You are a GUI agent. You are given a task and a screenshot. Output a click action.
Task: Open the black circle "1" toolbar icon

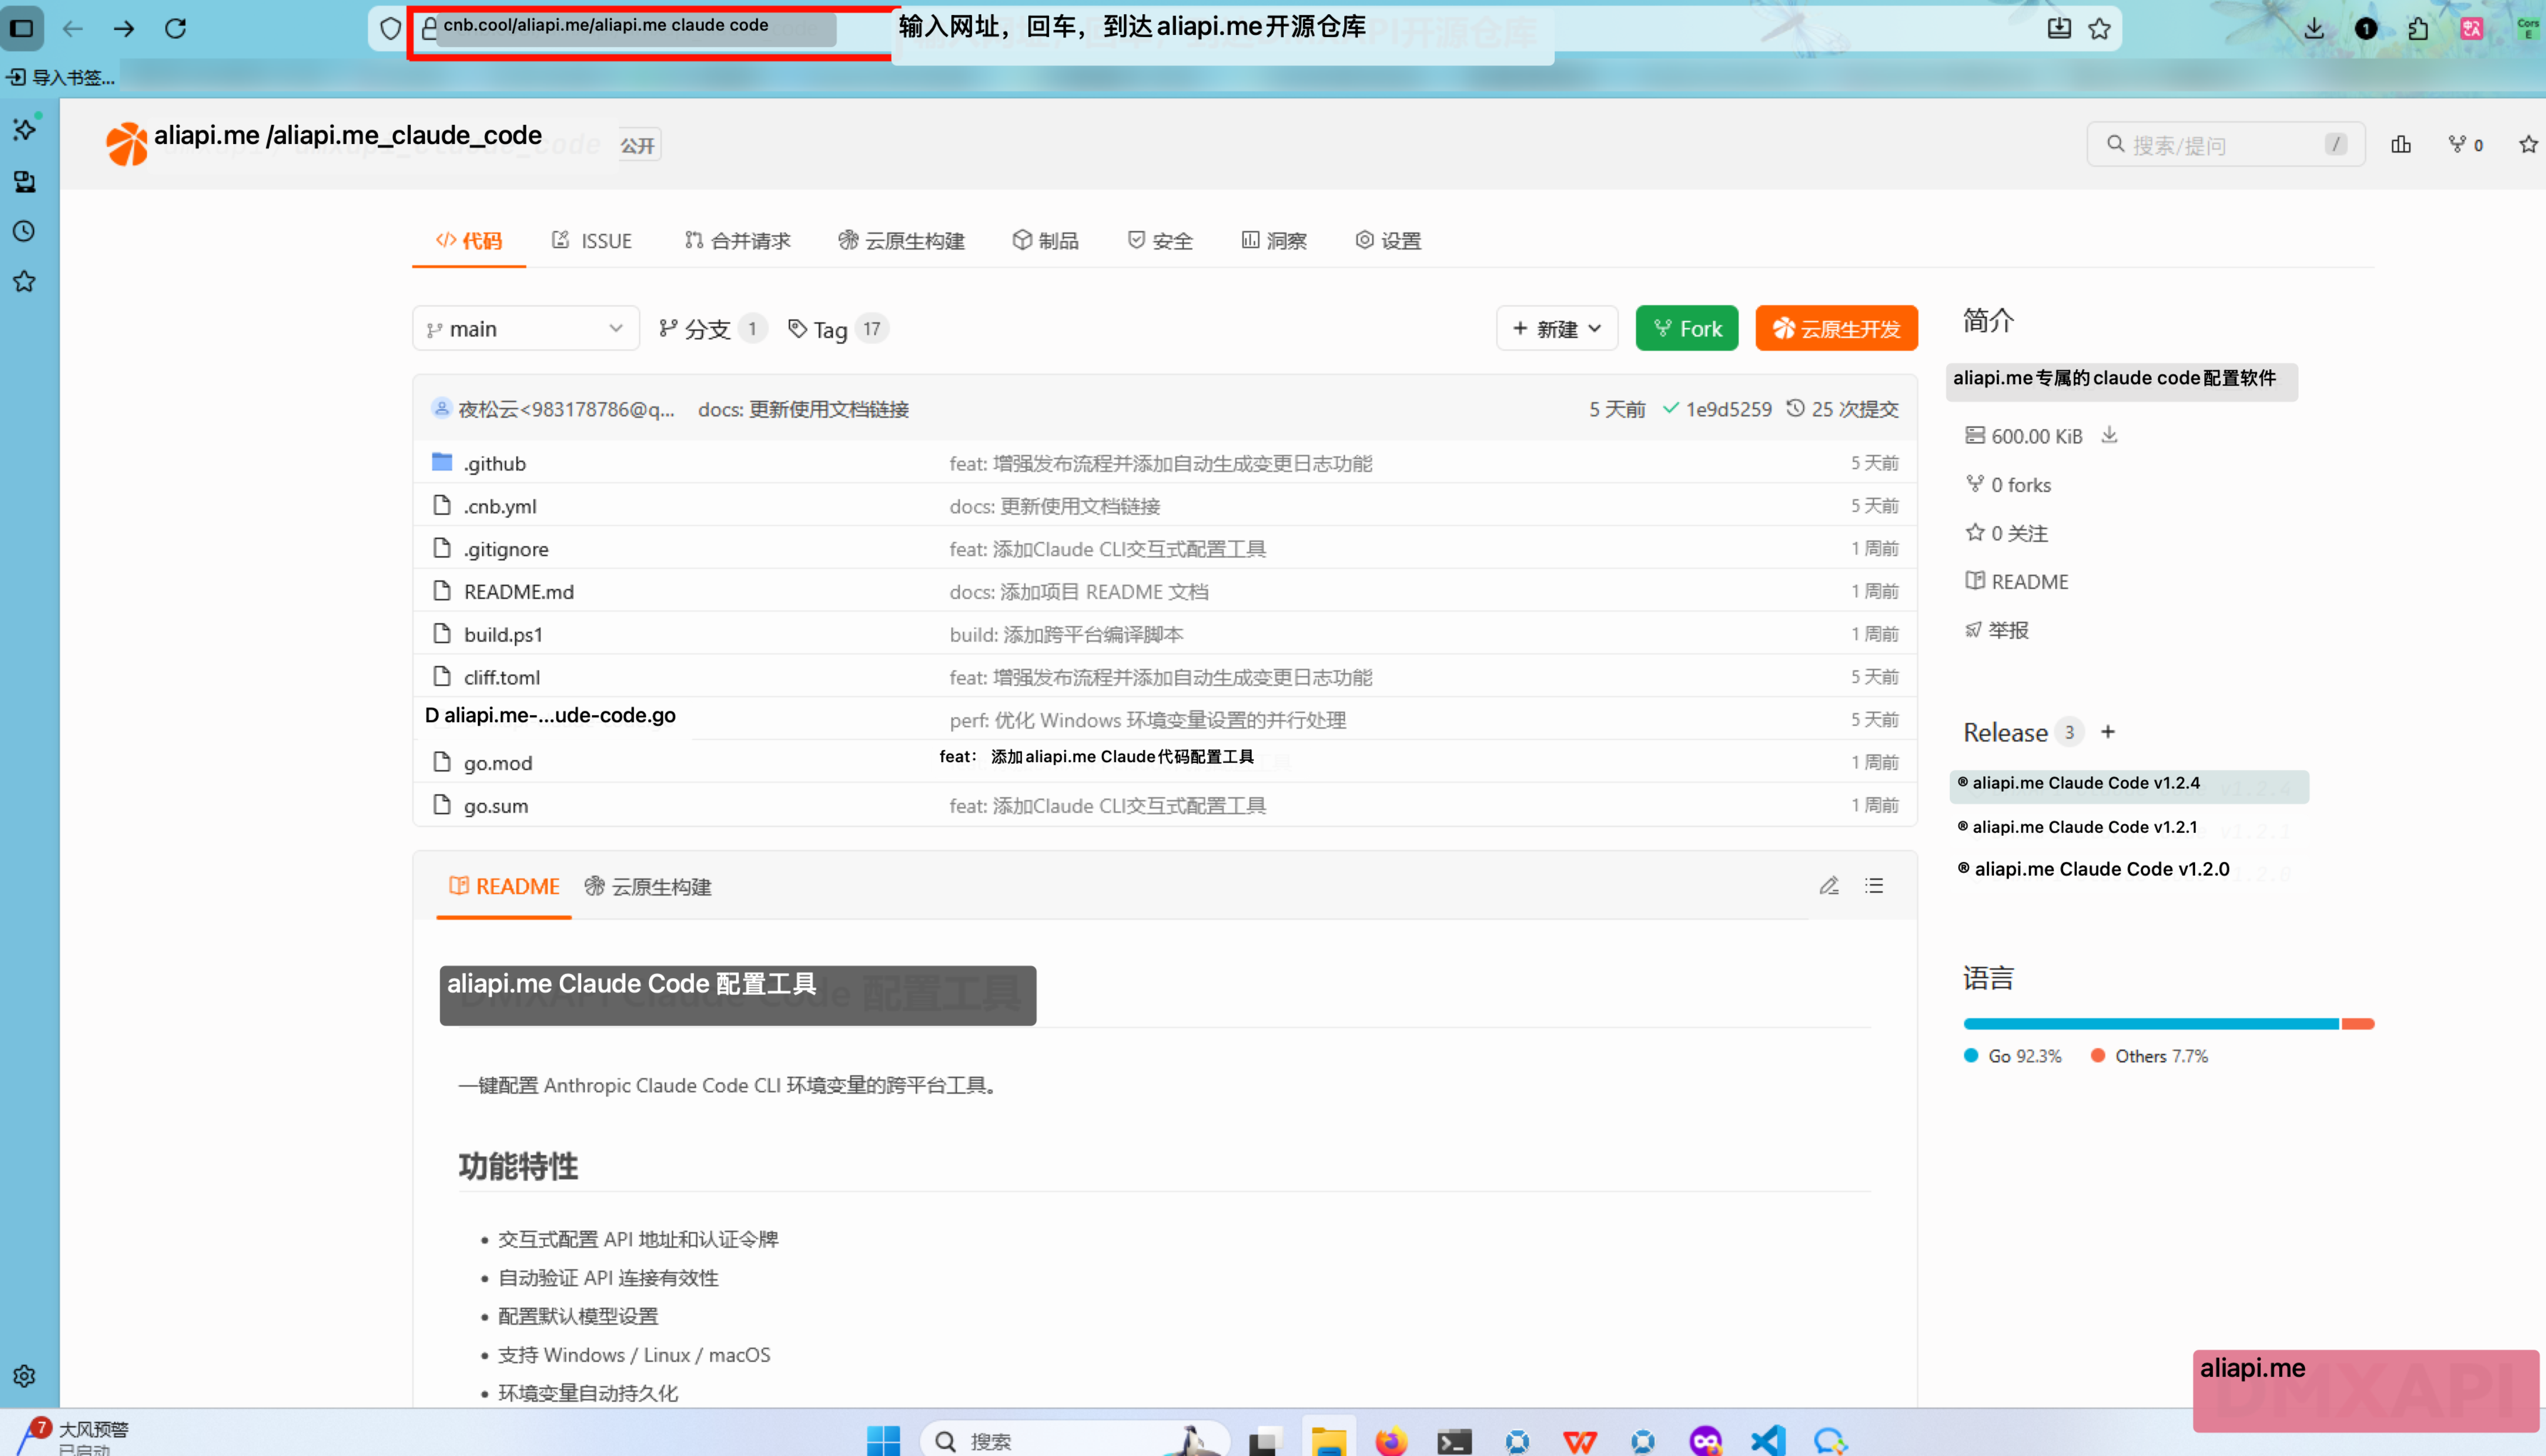[2366, 28]
